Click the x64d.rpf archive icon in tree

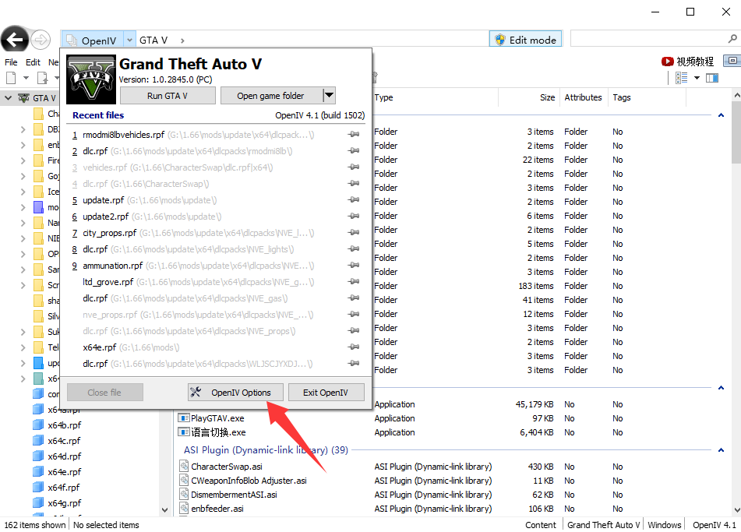click(38, 456)
